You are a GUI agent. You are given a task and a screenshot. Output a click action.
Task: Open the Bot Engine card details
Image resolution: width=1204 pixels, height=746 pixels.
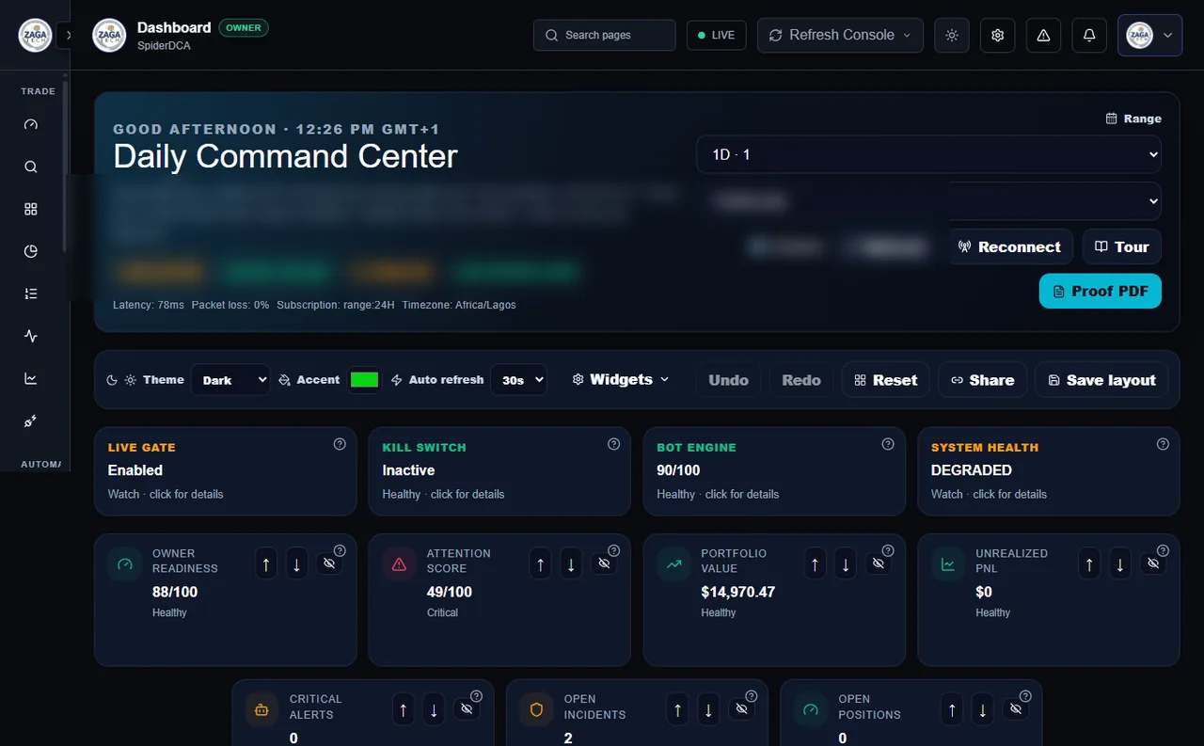coord(774,470)
